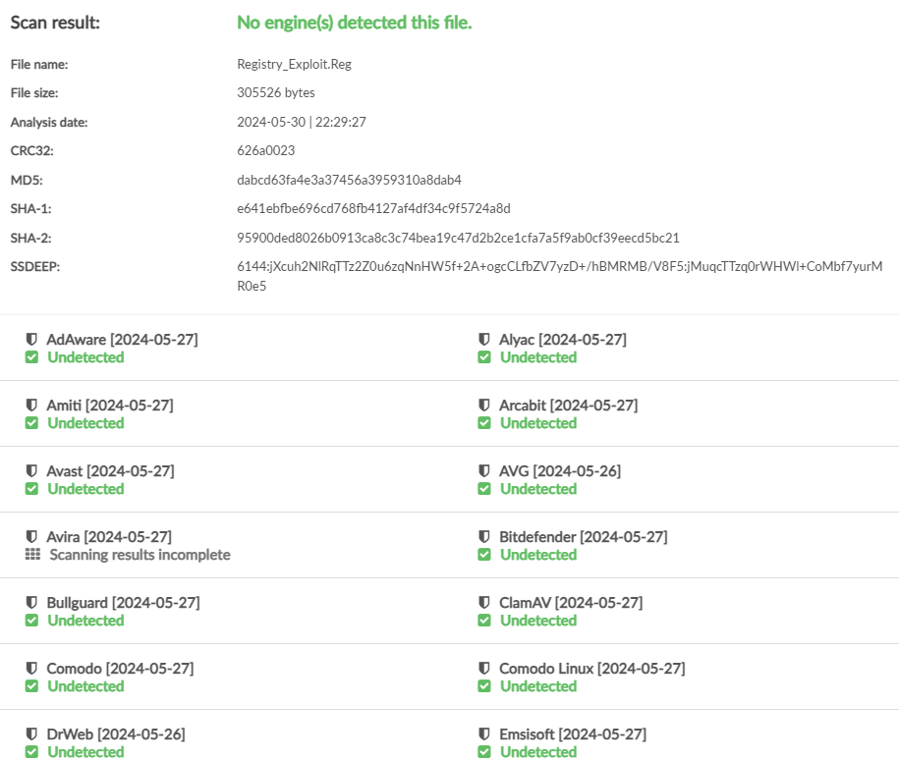
Task: Click the green check under Comodo Linux
Action: pyautogui.click(x=484, y=686)
